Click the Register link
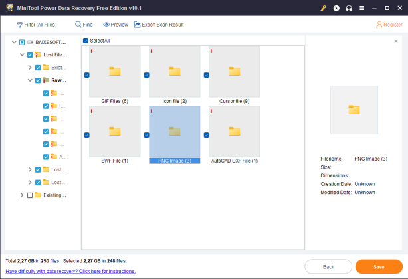The image size is (408, 279). 389,25
